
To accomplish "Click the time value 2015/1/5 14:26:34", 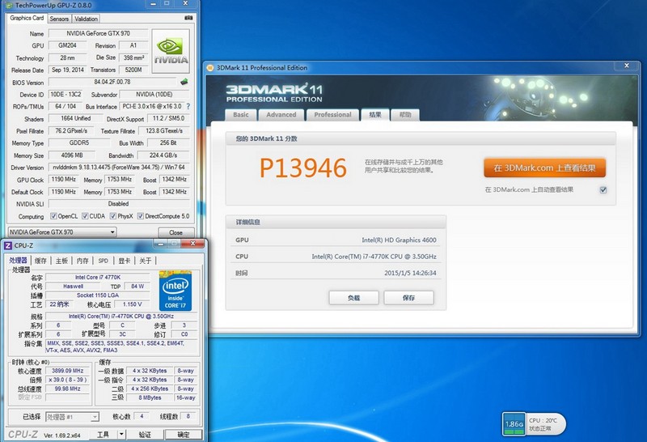I will (x=410, y=273).
